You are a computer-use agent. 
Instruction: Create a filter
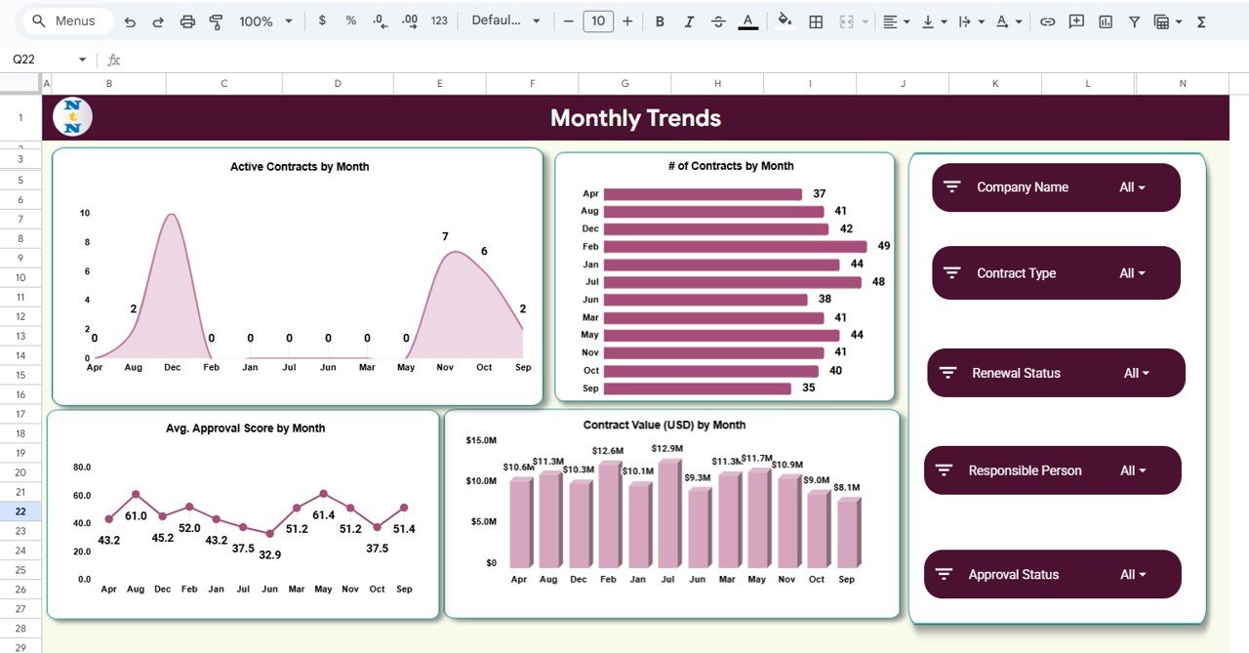[x=1133, y=20]
